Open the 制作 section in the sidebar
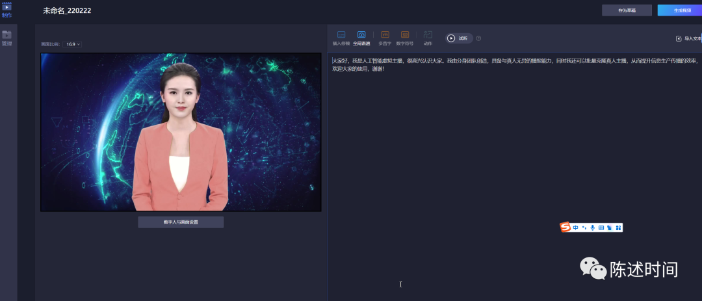The height and width of the screenshot is (301, 702). [x=6, y=10]
